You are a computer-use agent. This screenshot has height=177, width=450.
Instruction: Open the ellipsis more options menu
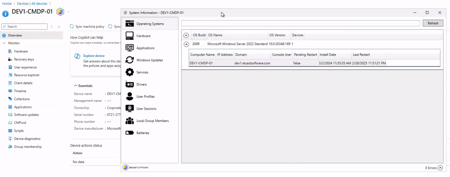68,12
